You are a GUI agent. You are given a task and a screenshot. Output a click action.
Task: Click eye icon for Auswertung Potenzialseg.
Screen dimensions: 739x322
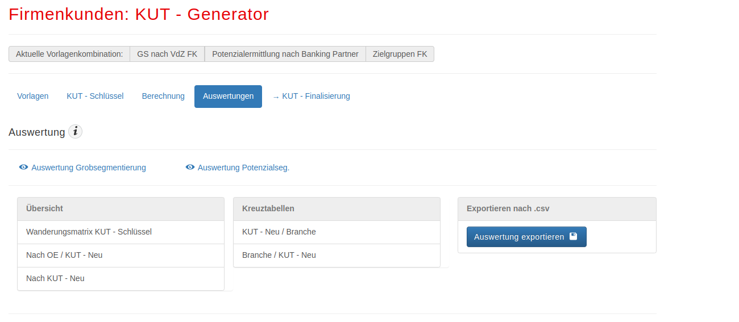[x=190, y=167]
